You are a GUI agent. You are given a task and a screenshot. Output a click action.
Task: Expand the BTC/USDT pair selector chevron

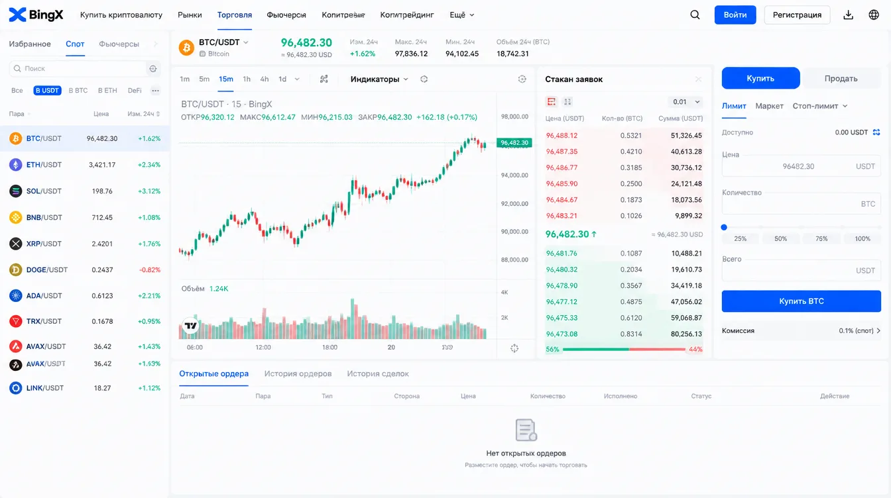246,42
